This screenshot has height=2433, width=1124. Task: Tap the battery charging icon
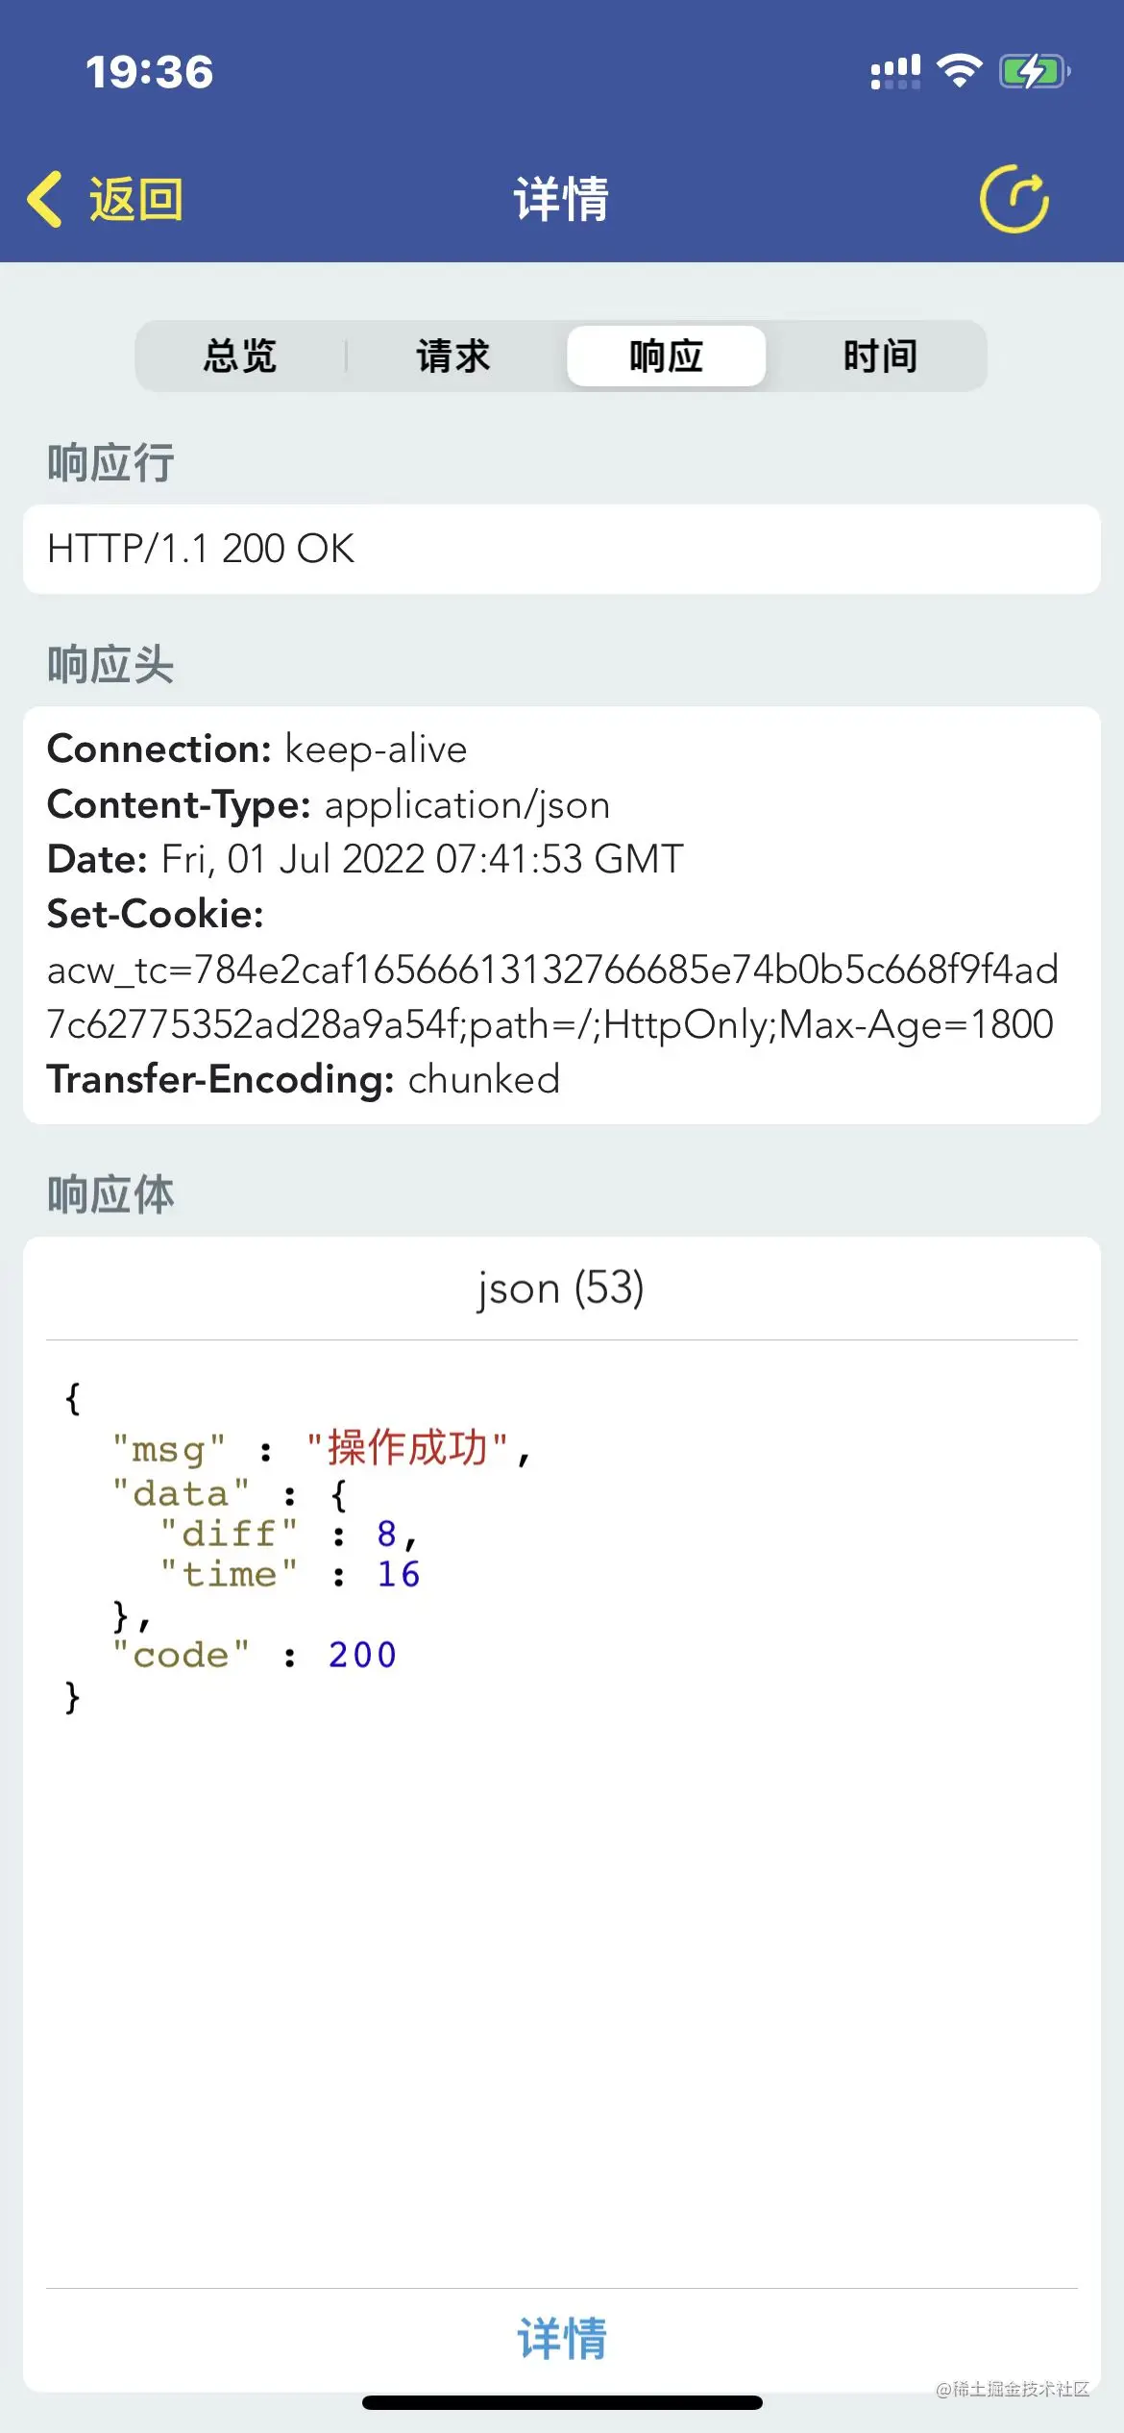(x=1034, y=71)
